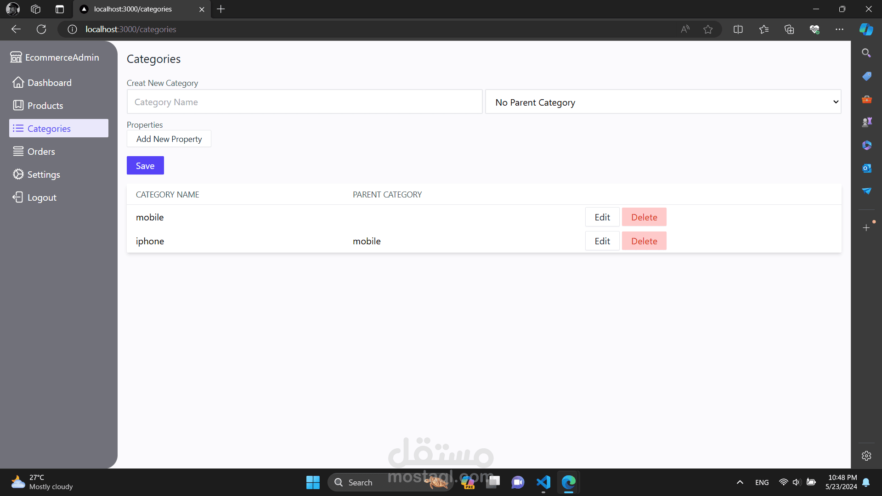The height and width of the screenshot is (496, 882).
Task: Delete the iphone category
Action: (x=644, y=241)
